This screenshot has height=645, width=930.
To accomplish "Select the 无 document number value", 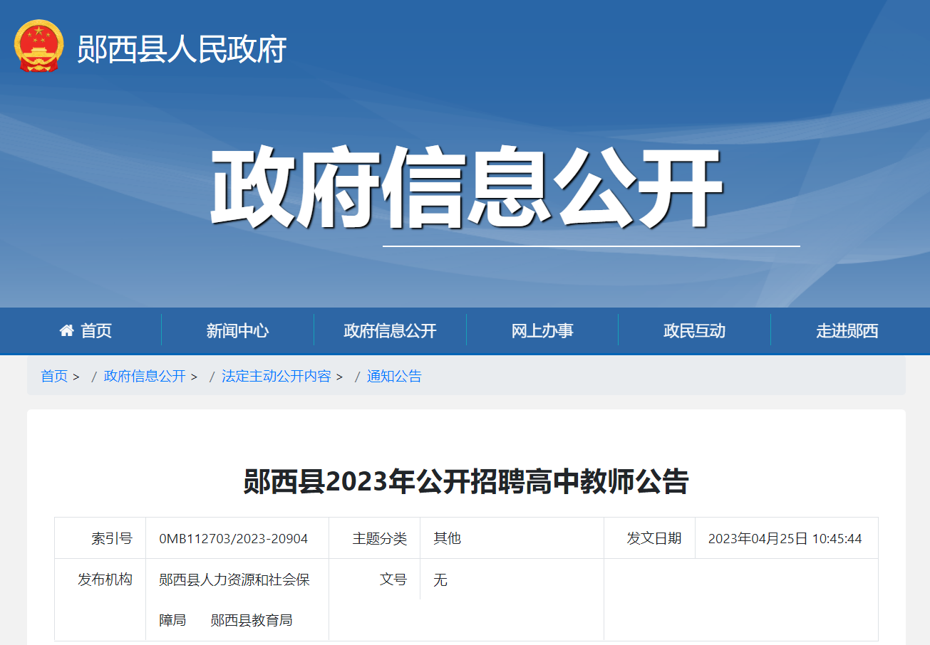I will (440, 580).
